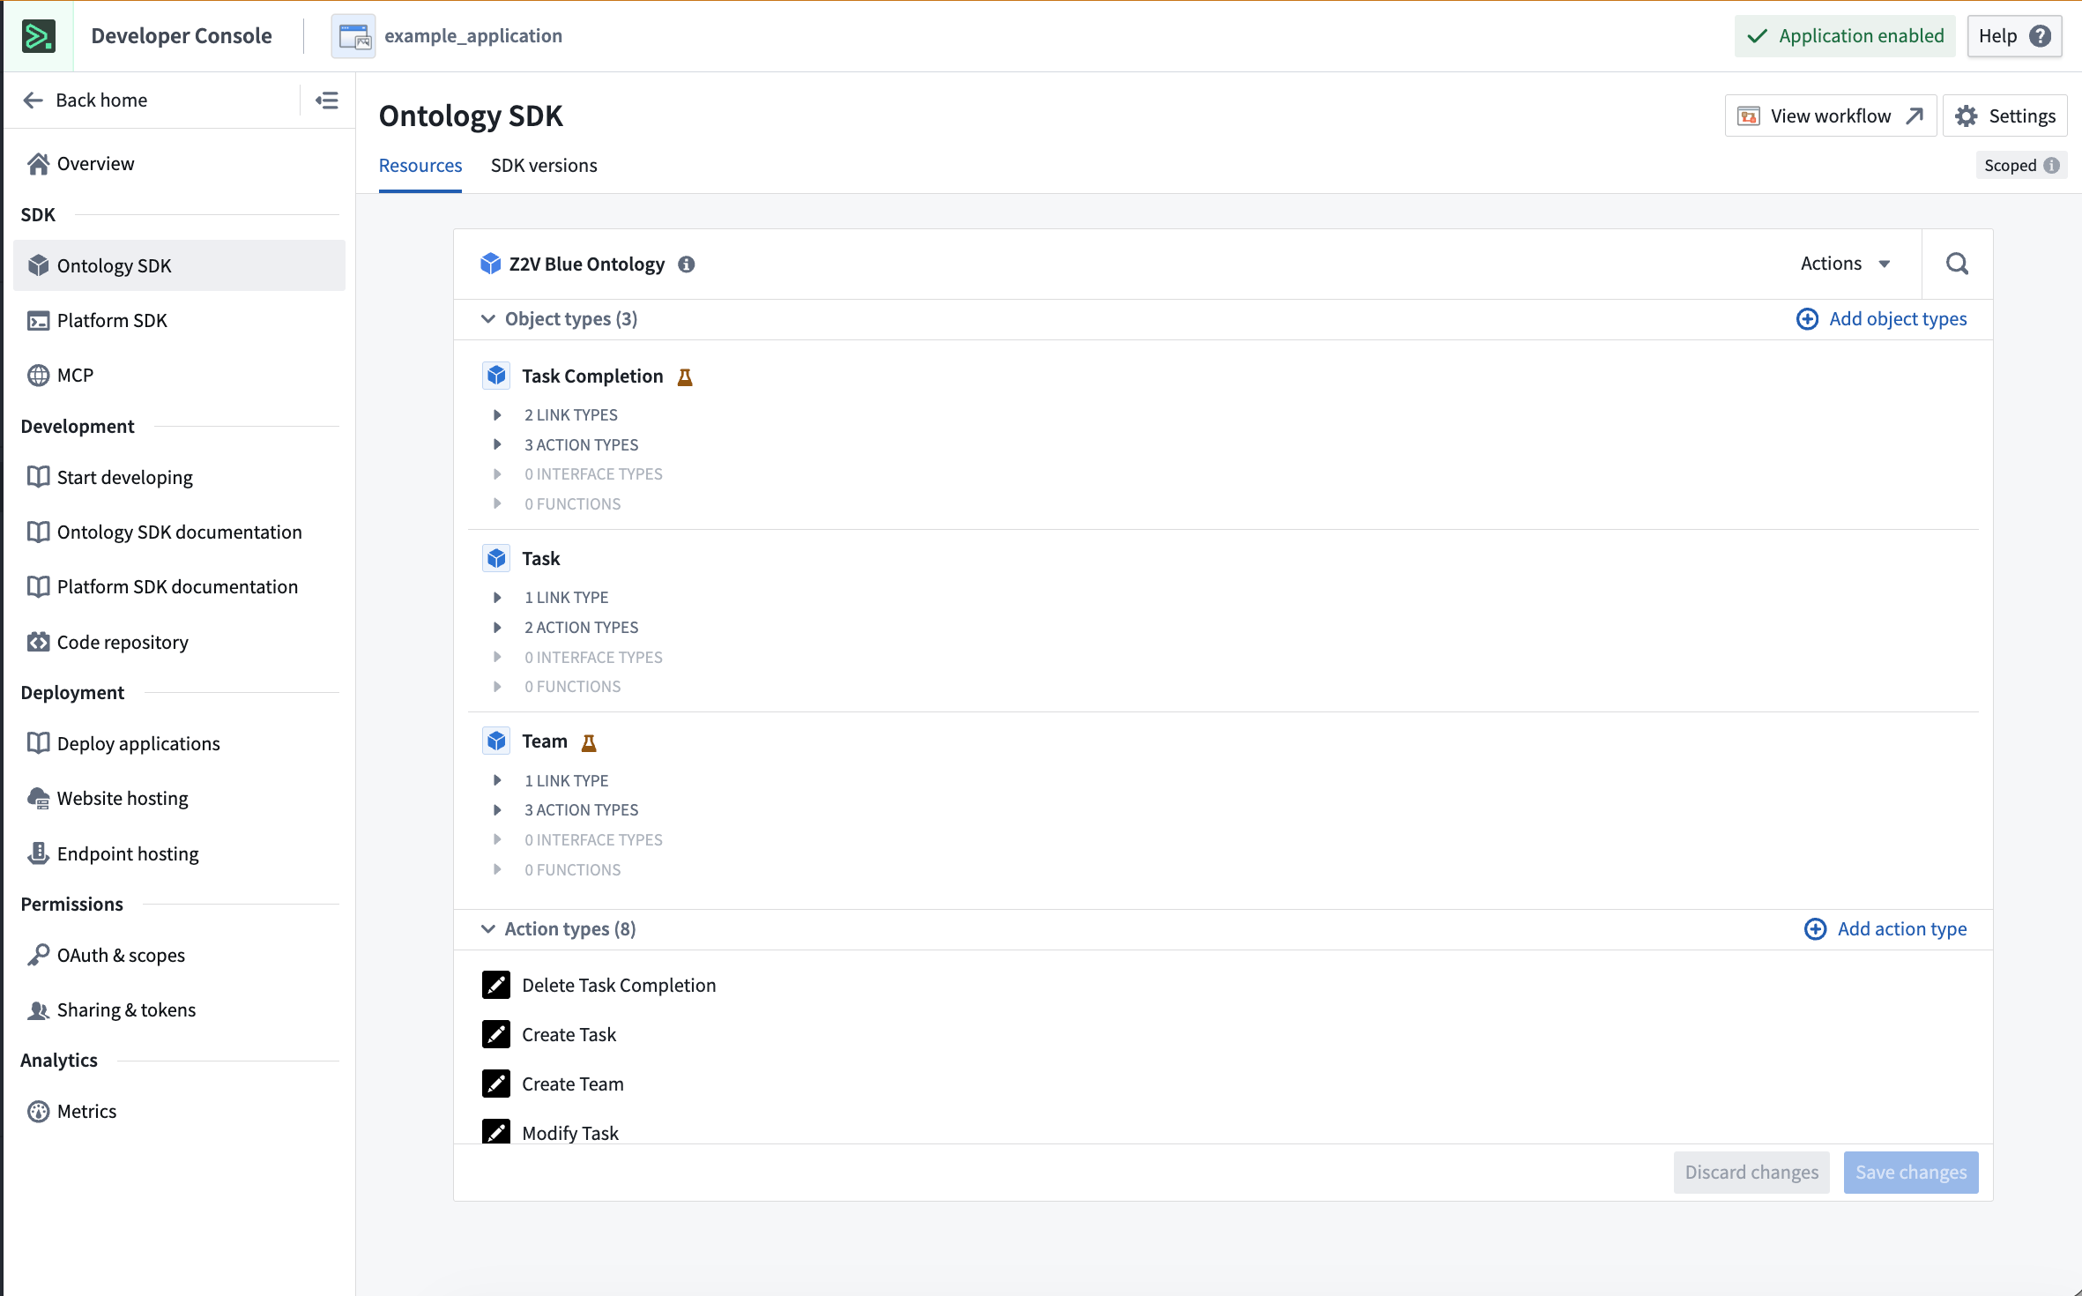Select the Resources tab
The width and height of the screenshot is (2082, 1296).
pyautogui.click(x=420, y=166)
